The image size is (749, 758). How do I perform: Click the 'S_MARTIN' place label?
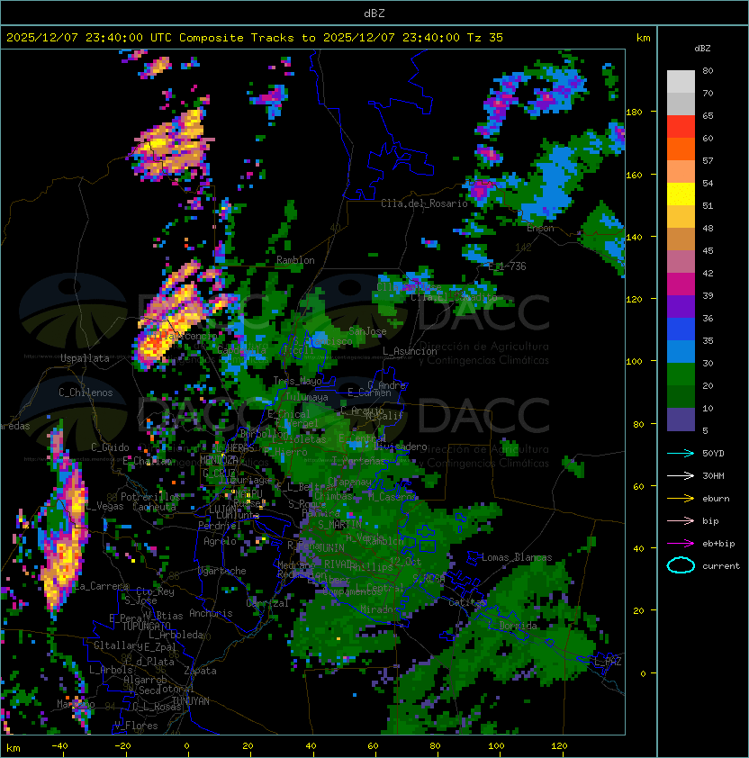[339, 524]
